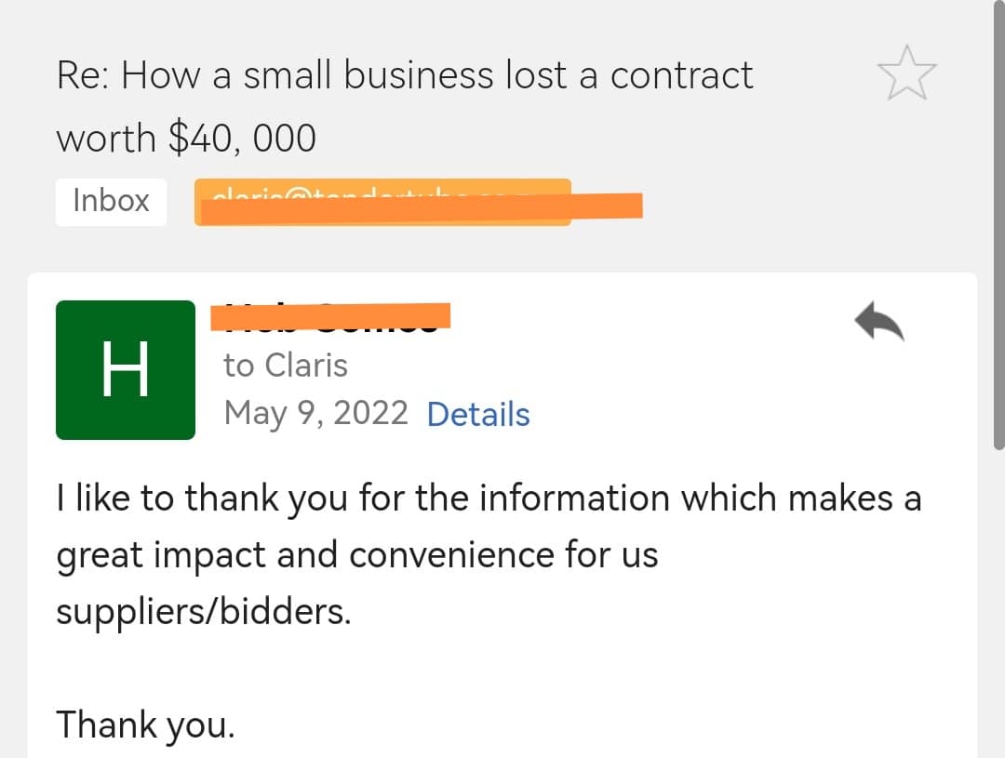Expand the "to Claris" recipient line

click(285, 366)
